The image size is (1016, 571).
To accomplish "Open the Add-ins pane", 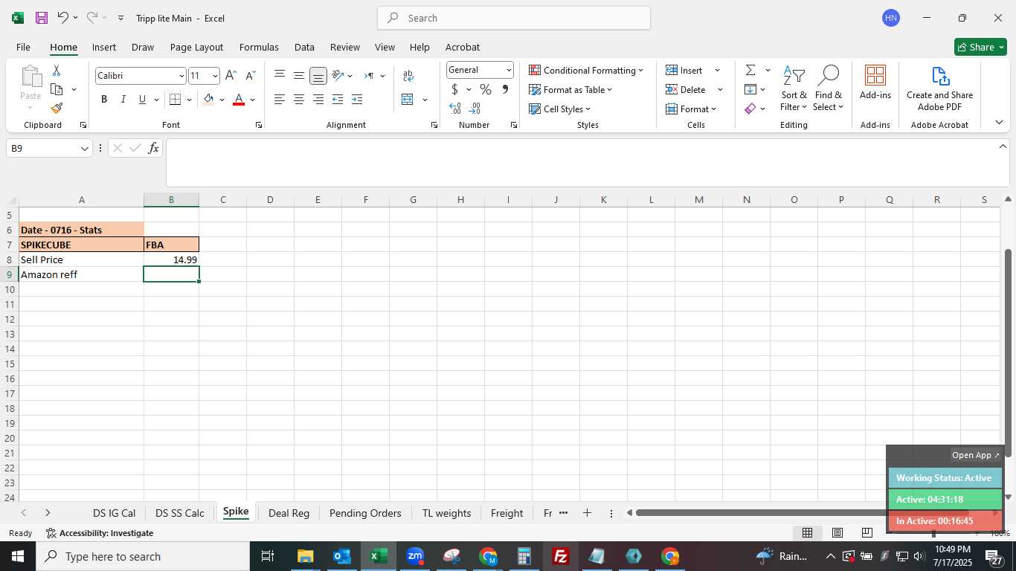I will click(875, 83).
